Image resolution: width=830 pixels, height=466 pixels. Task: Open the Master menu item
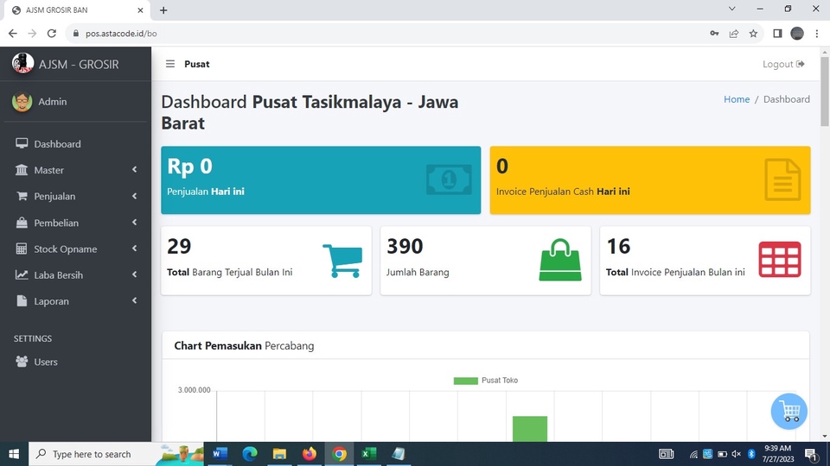coord(75,170)
